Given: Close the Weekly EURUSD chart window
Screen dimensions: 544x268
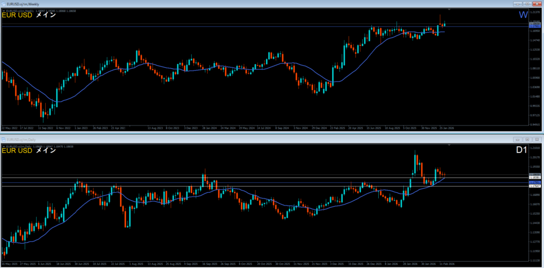Looking at the screenshot, I should (x=537, y=4).
